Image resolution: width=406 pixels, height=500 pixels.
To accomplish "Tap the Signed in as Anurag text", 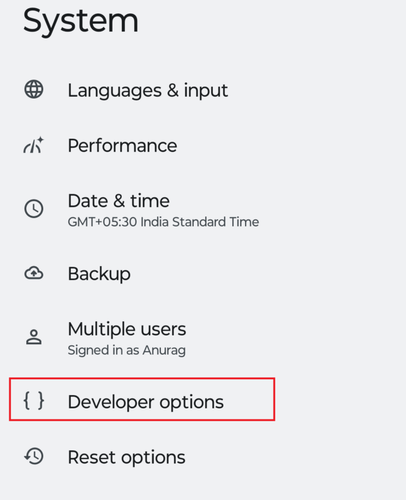I will point(126,350).
